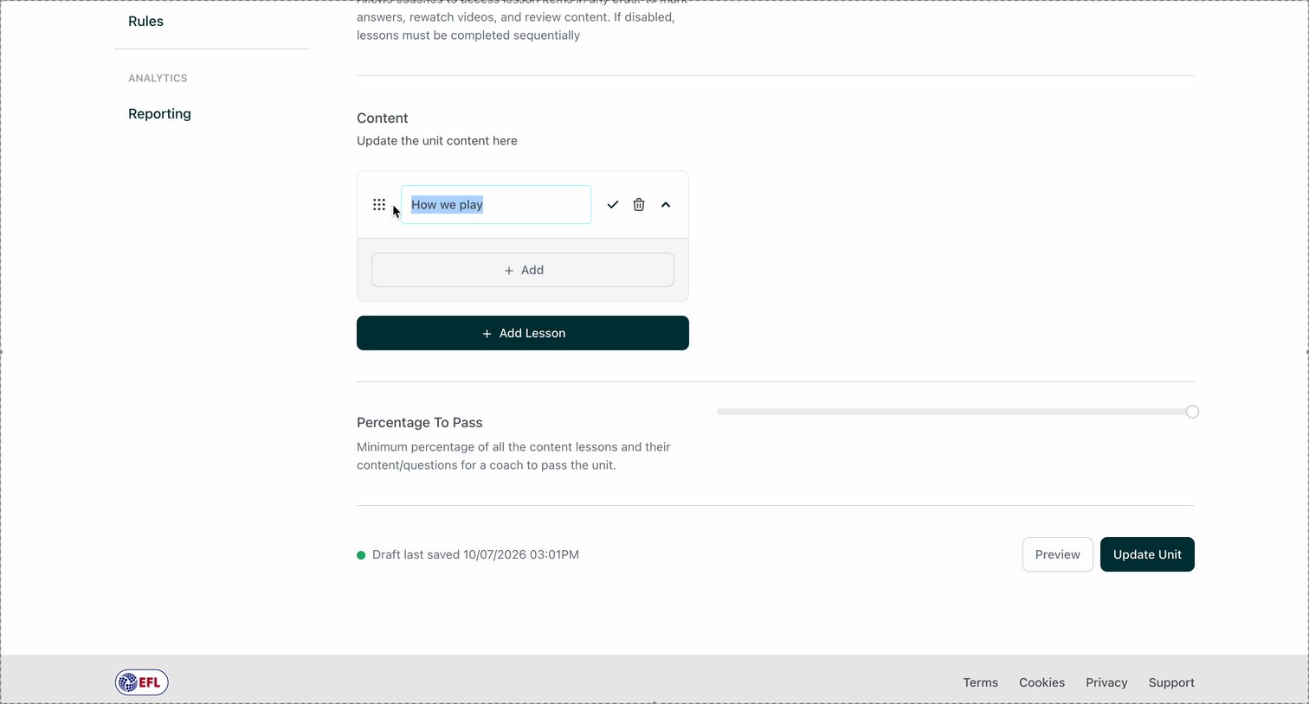Click the ANALYTICS sidebar label
This screenshot has height=704, width=1309.
pos(158,78)
